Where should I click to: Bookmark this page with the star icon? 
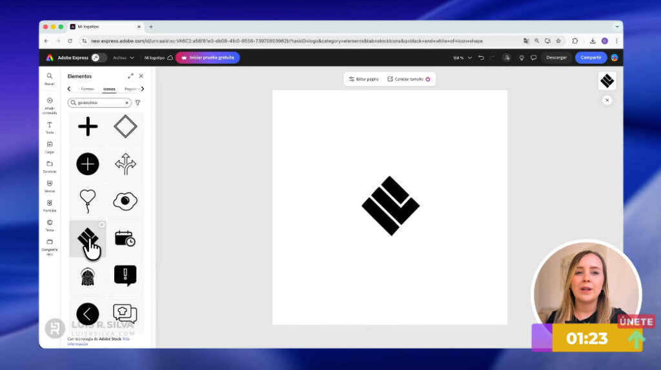click(558, 41)
